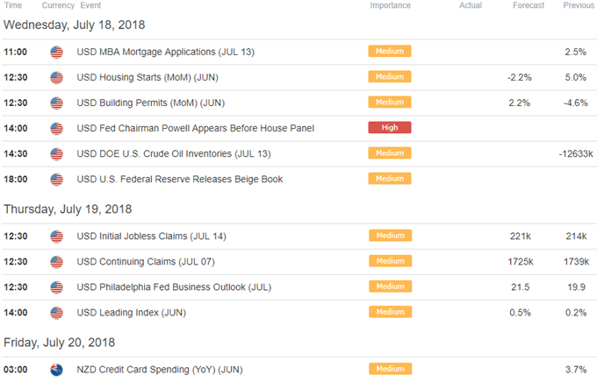Open NZD Credit Card Spending (YoY) (JUN) event

pyautogui.click(x=160, y=370)
